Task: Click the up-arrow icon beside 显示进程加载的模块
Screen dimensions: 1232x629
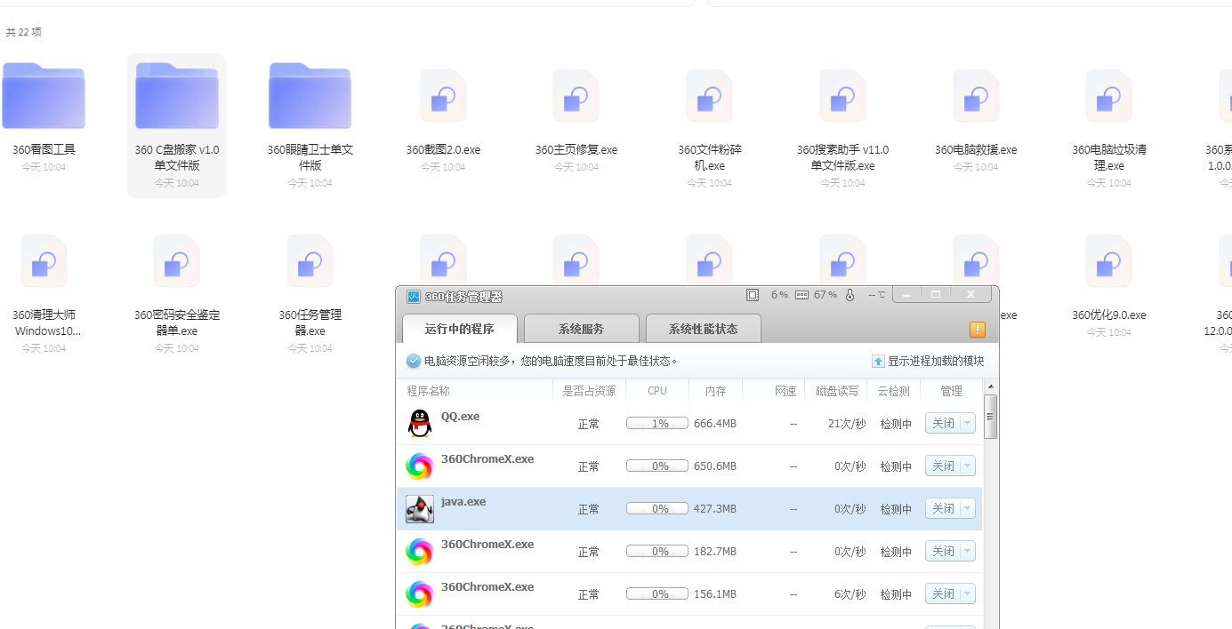Action: pos(878,362)
